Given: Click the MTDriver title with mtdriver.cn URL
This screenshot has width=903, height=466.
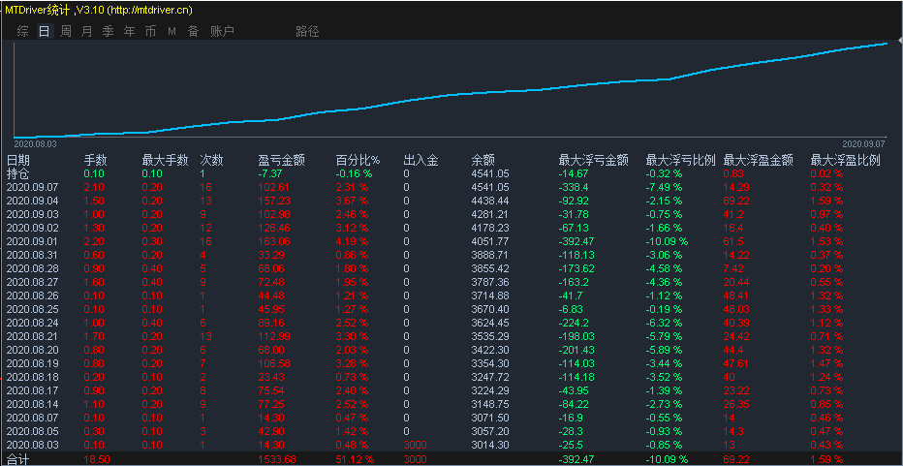Looking at the screenshot, I should tap(98, 9).
